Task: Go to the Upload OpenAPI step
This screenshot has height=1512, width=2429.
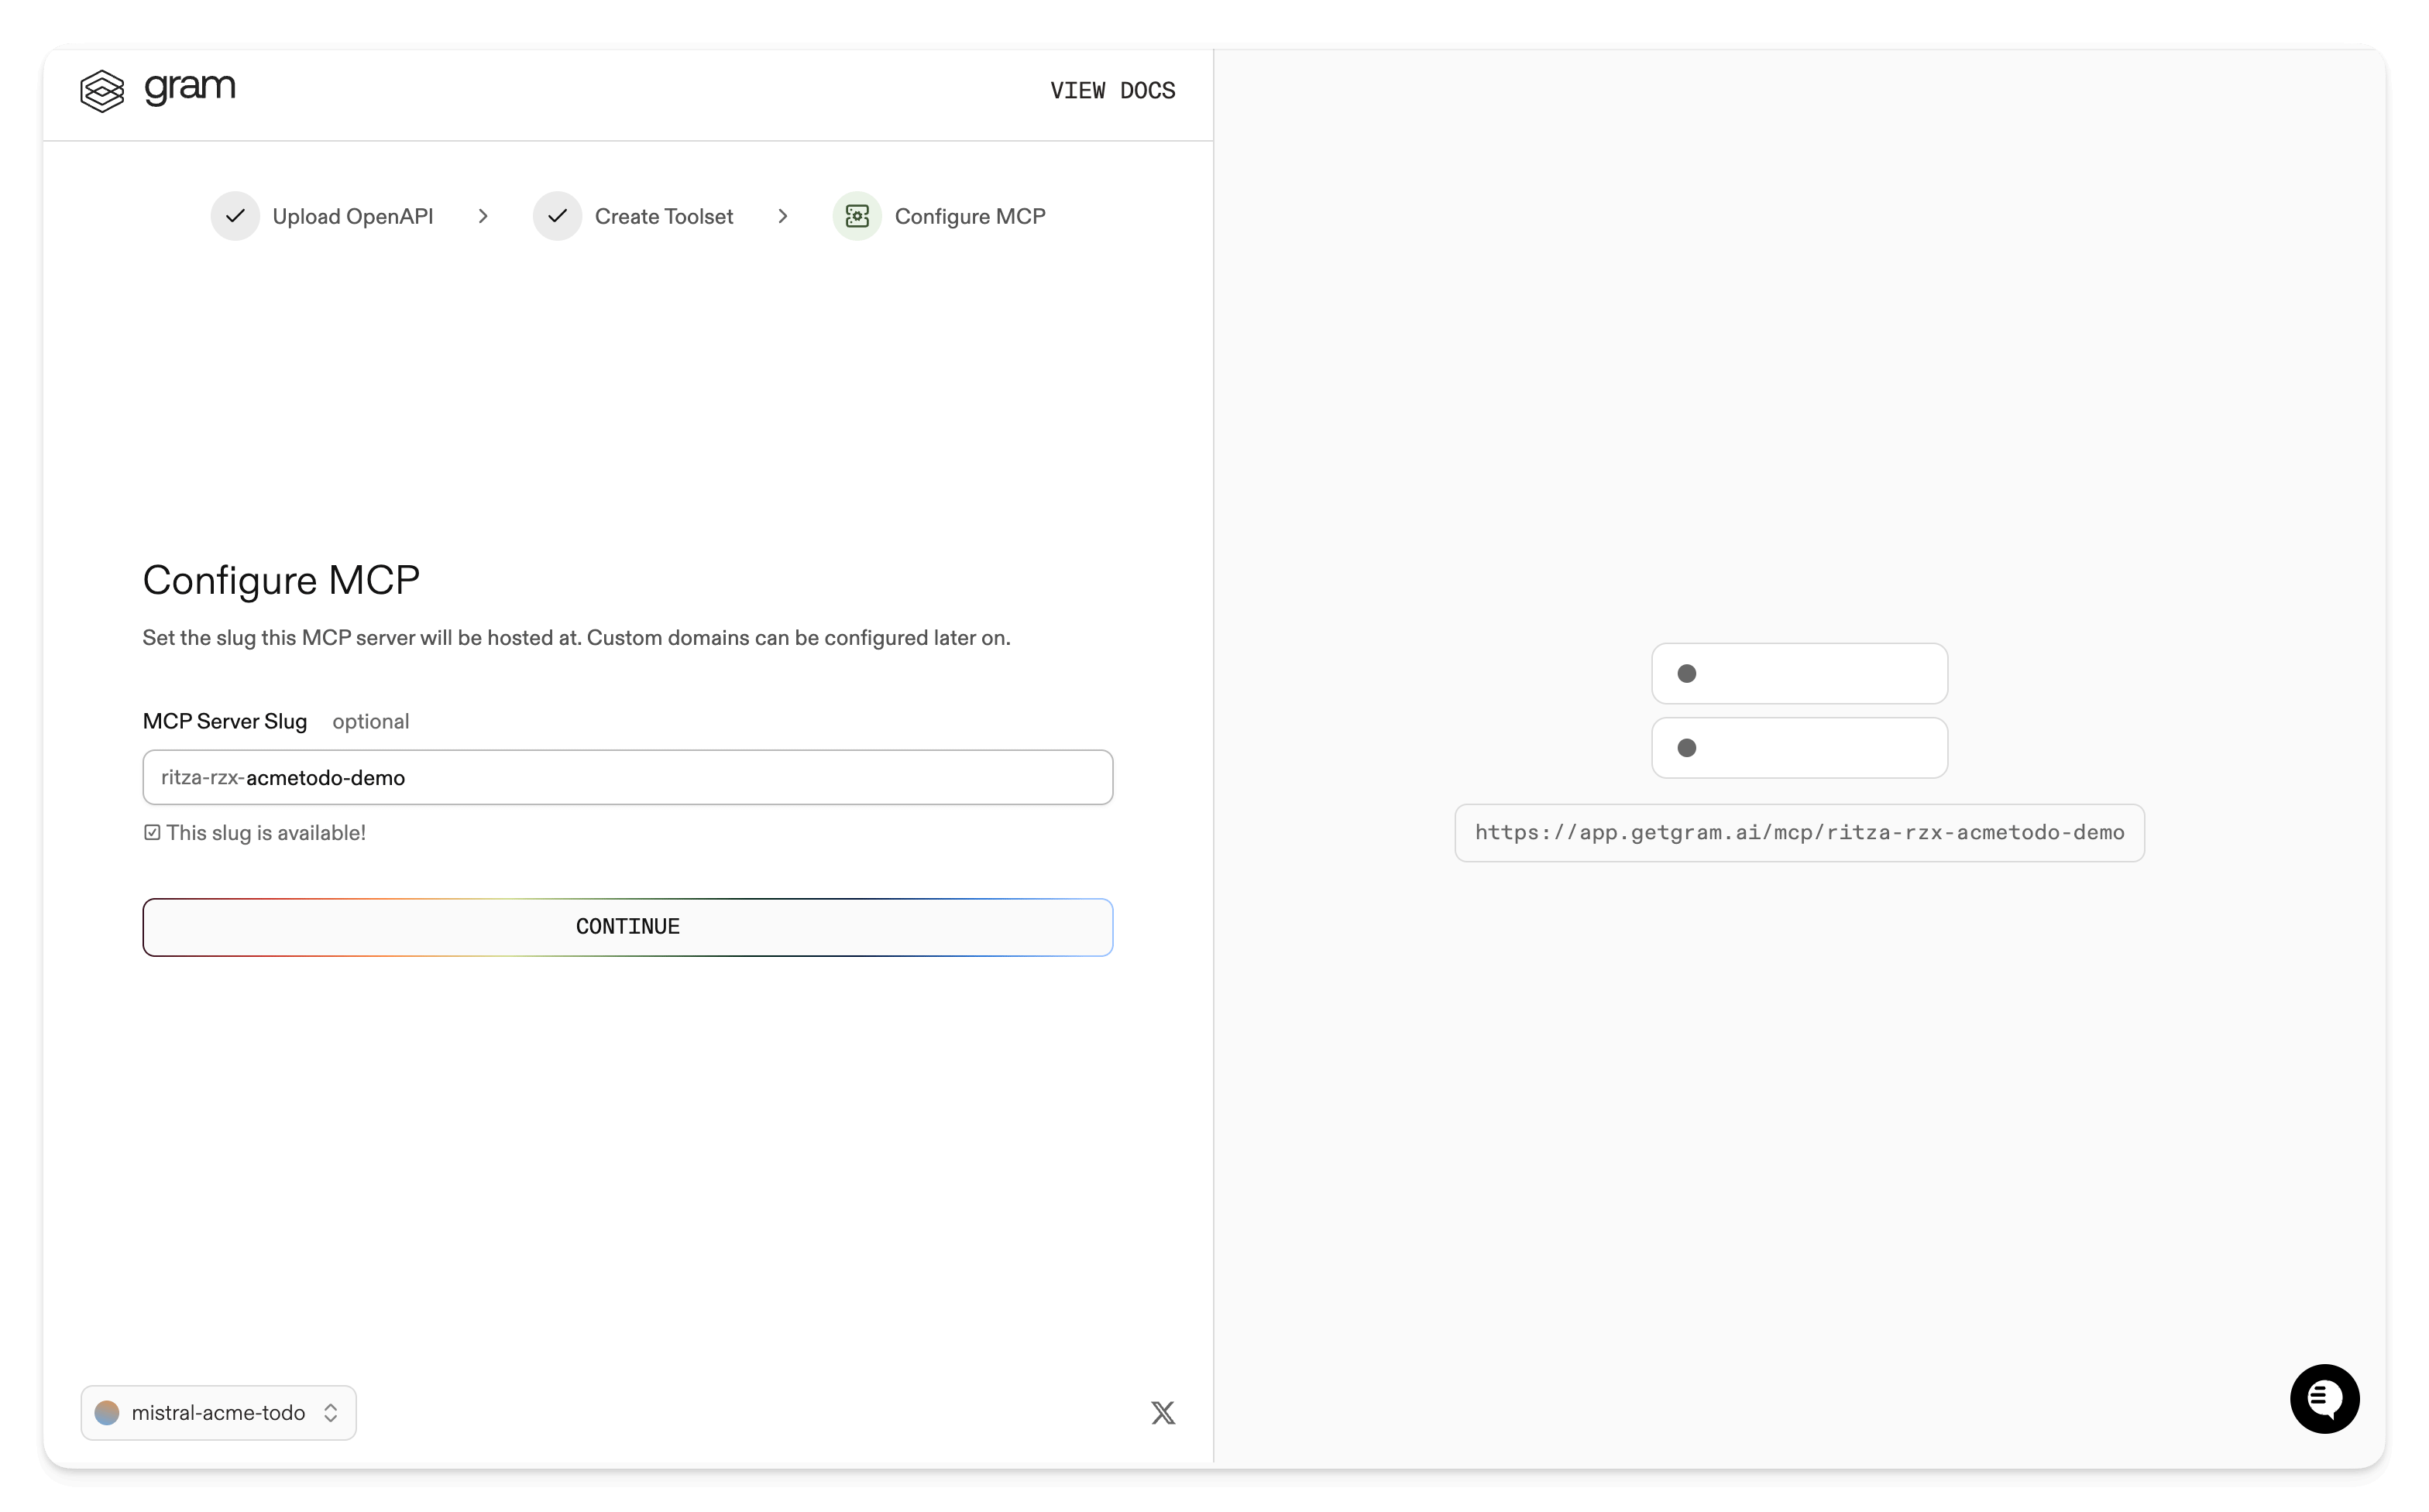Action: point(352,216)
